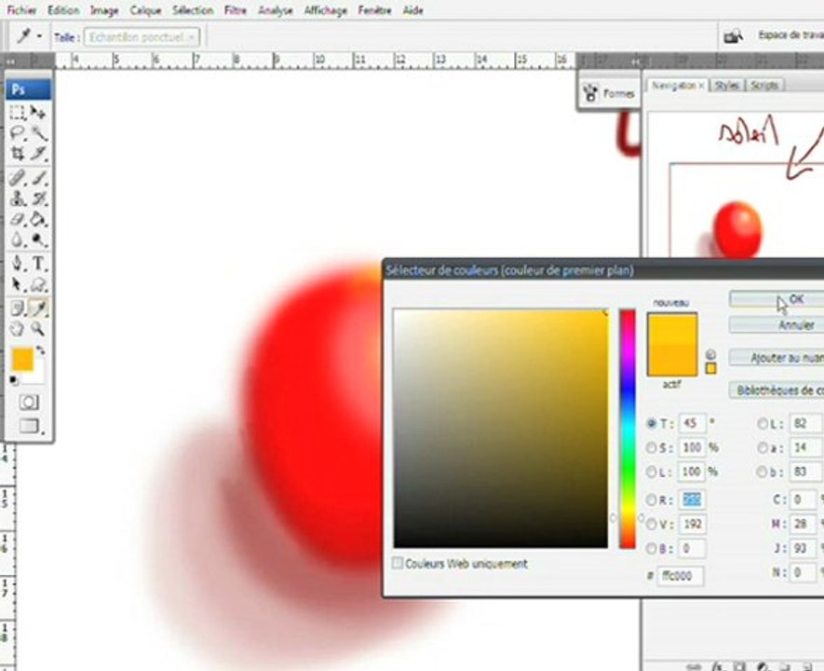The width and height of the screenshot is (824, 671).
Task: Collapse the toolbox with double-arrow
Action: coord(10,62)
